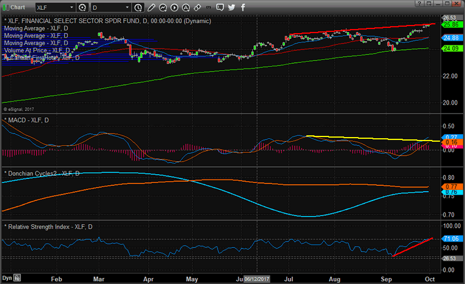This screenshot has width=465, height=284.
Task: Click the symbol lookup icon beside XLF
Action: tap(82, 8)
